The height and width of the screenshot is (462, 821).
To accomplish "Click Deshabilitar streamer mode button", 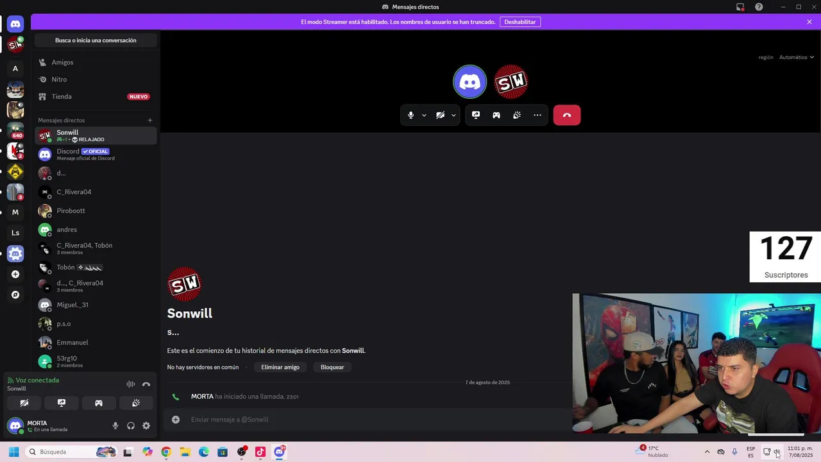I will (520, 22).
